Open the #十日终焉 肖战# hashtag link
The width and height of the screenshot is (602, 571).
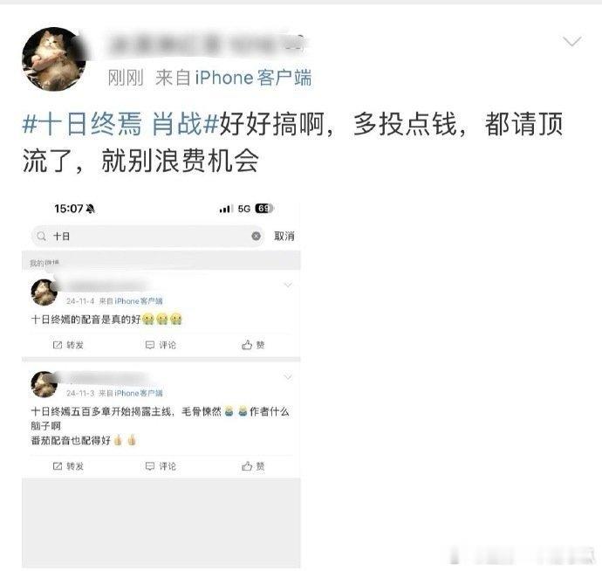tap(120, 124)
